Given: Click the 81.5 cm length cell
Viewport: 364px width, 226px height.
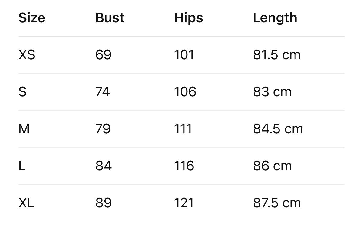Looking at the screenshot, I should coord(276,55).
